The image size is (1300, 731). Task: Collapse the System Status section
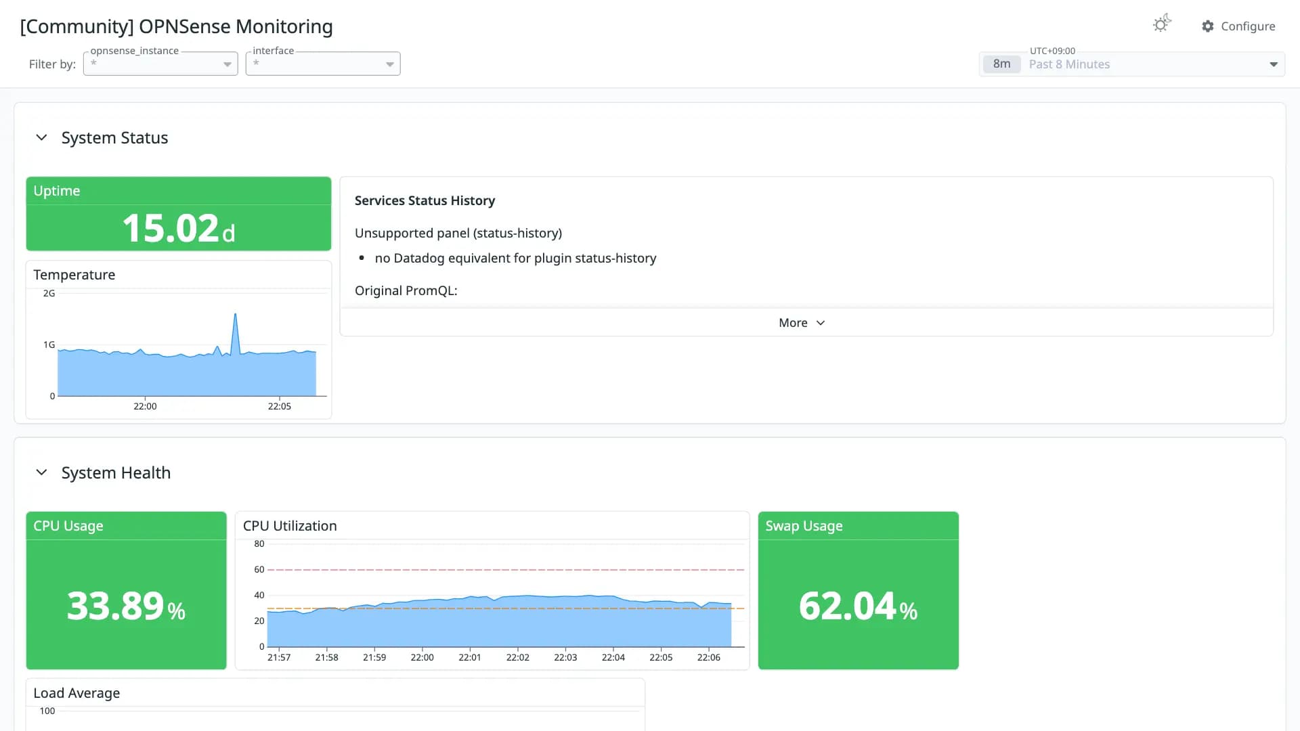pos(41,137)
